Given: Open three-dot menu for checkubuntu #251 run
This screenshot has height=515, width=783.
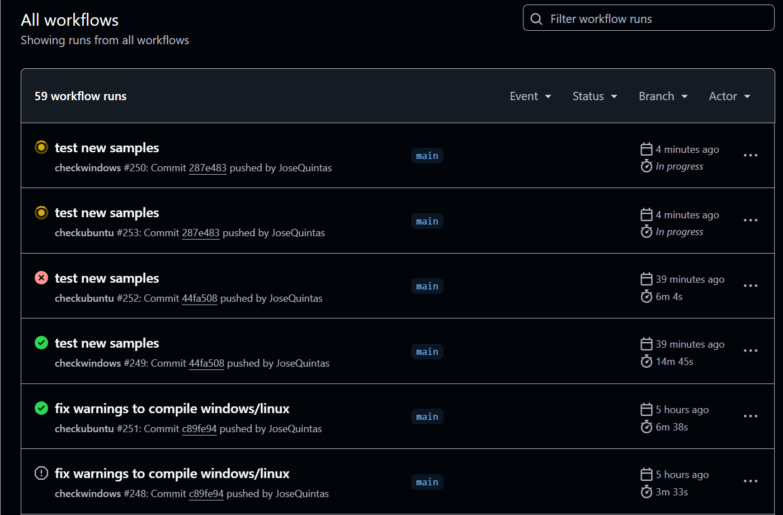Looking at the screenshot, I should click(x=750, y=416).
